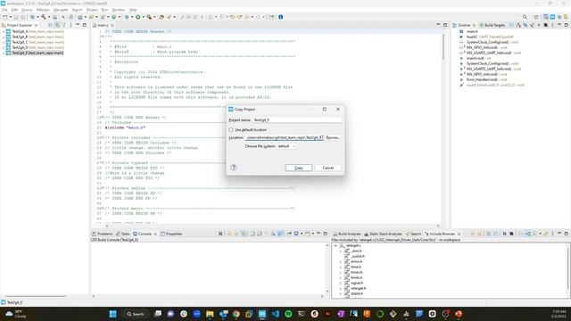Viewport: 571px width, 321px height.
Task: Open the Choose file system dropdown
Action: (x=286, y=146)
